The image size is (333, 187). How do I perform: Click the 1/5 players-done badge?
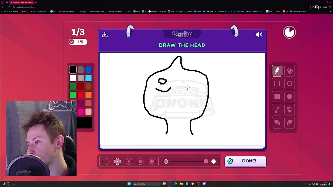tap(78, 42)
